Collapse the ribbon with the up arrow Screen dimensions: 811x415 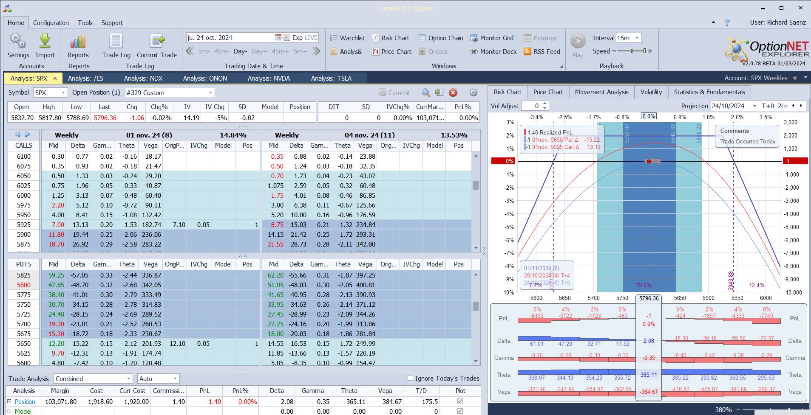[x=713, y=22]
